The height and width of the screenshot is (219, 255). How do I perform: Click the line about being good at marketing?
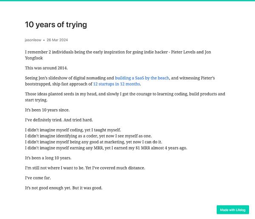pos(93,142)
